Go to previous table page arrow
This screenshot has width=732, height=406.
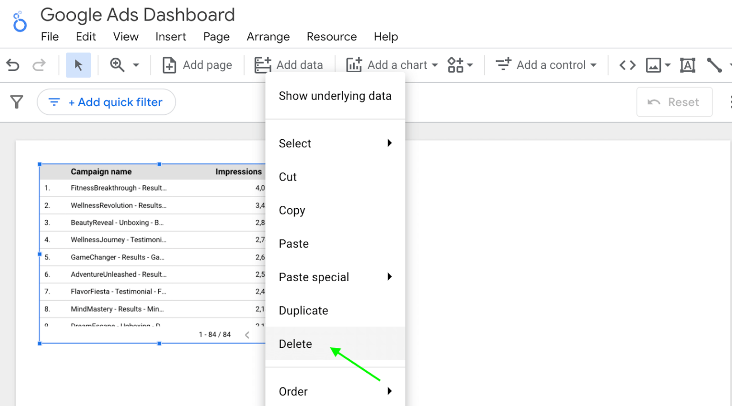247,335
